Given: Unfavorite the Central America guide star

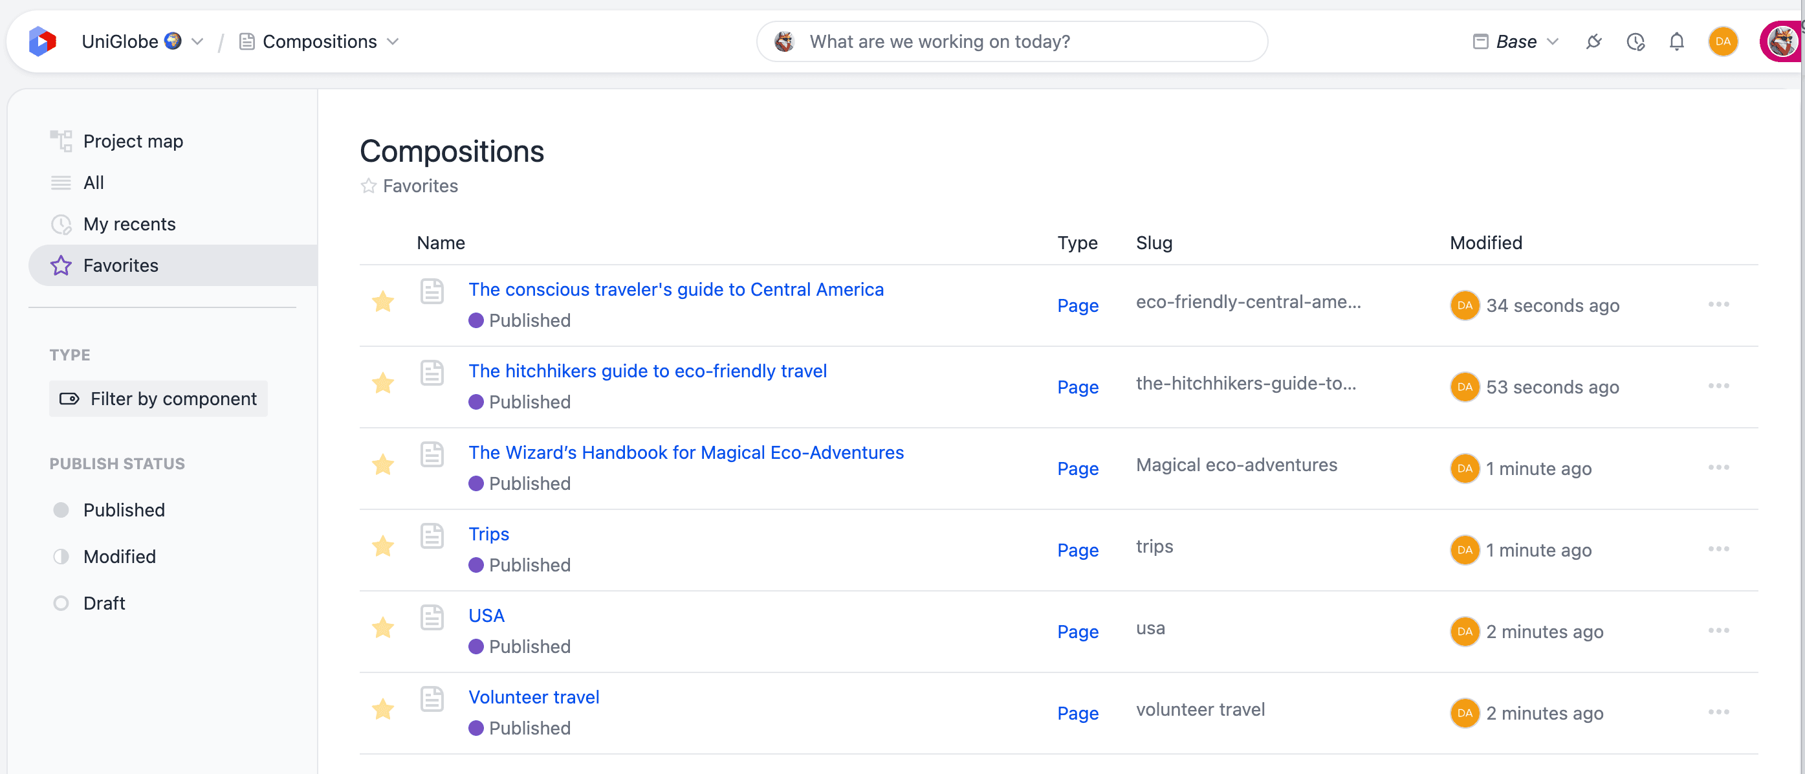Looking at the screenshot, I should [x=382, y=302].
